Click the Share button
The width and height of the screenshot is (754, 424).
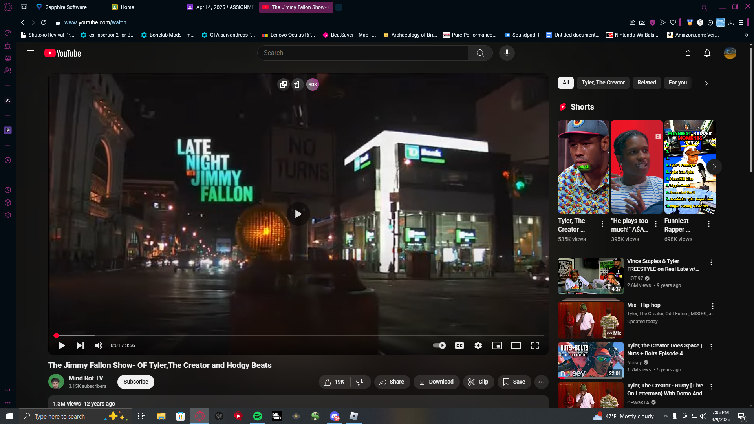coord(392,382)
